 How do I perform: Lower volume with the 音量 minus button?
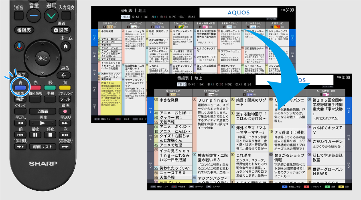(x=34, y=16)
